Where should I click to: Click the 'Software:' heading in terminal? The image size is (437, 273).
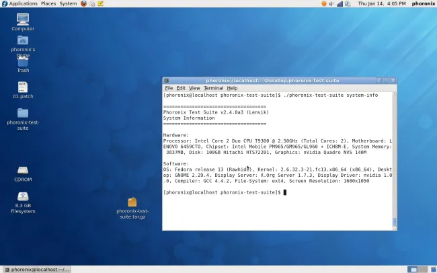(x=176, y=163)
